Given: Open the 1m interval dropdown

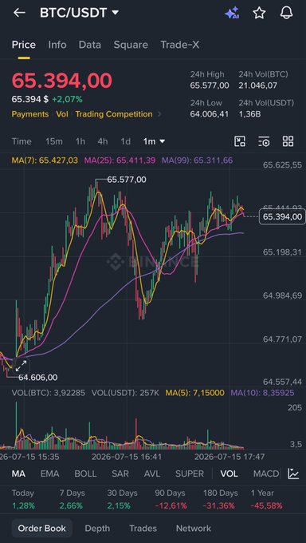Looking at the screenshot, I should click(154, 141).
